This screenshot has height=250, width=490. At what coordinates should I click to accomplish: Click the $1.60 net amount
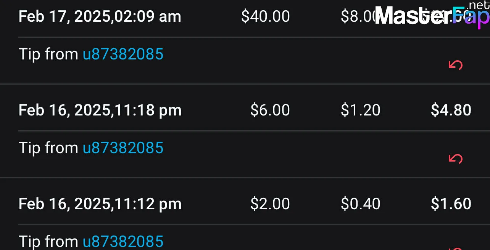451,204
